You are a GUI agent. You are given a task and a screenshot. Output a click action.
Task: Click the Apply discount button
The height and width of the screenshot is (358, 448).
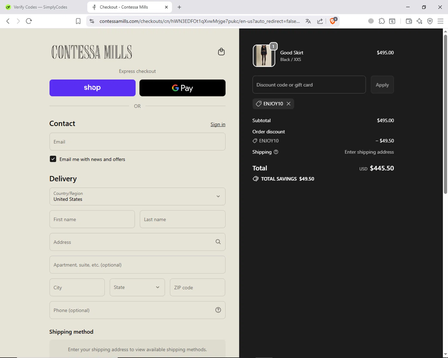click(x=382, y=85)
